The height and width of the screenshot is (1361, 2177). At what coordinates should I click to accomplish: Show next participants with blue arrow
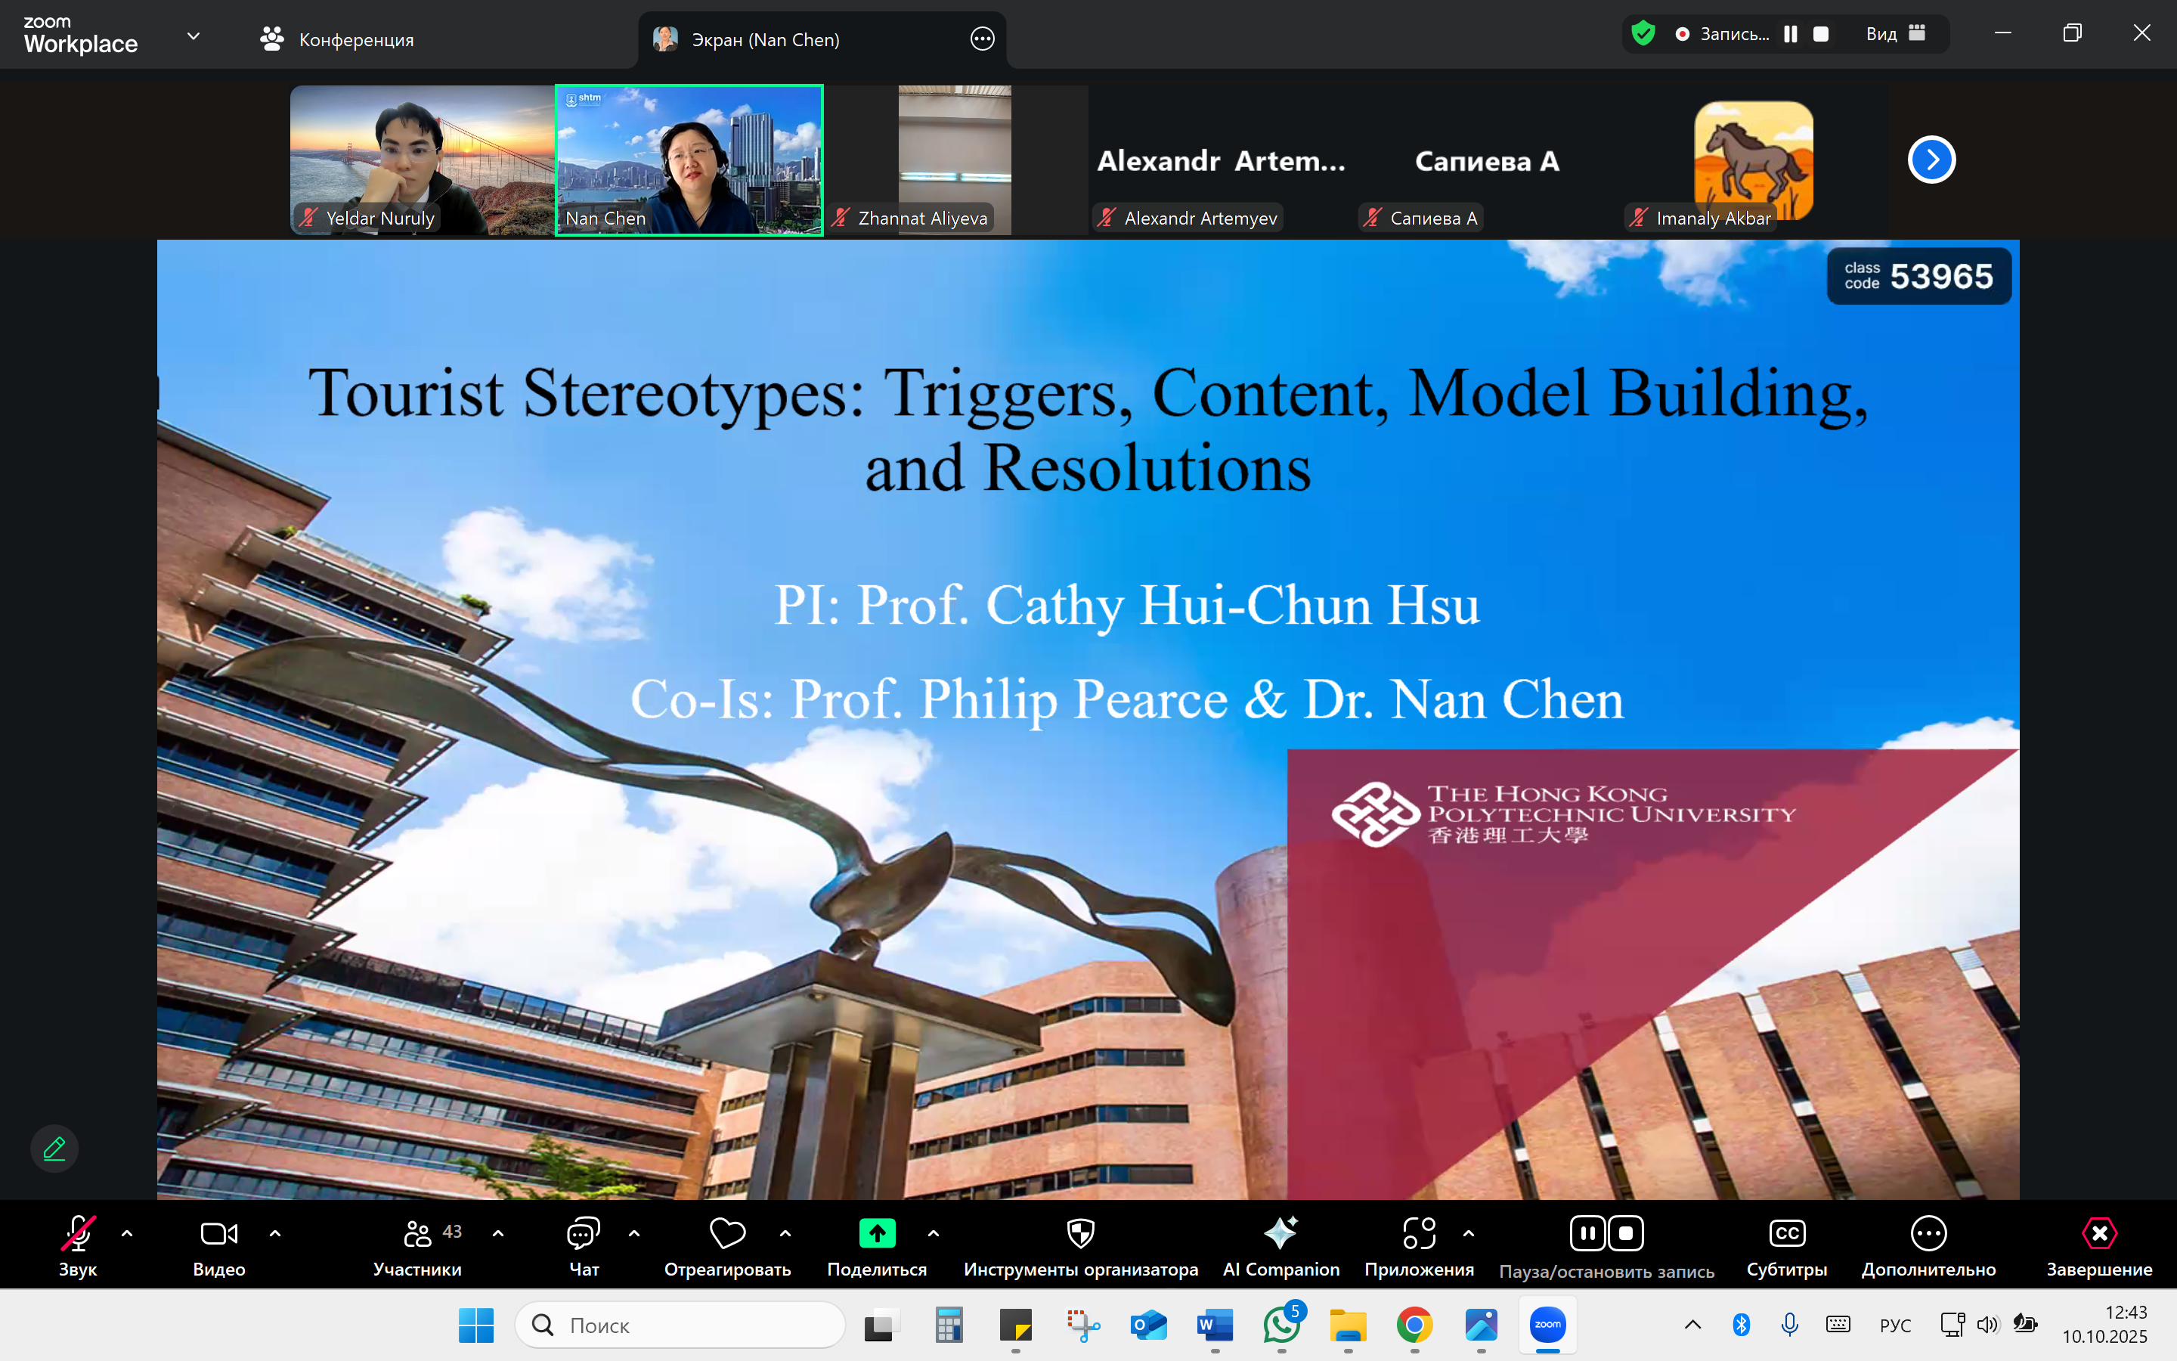click(x=1931, y=160)
